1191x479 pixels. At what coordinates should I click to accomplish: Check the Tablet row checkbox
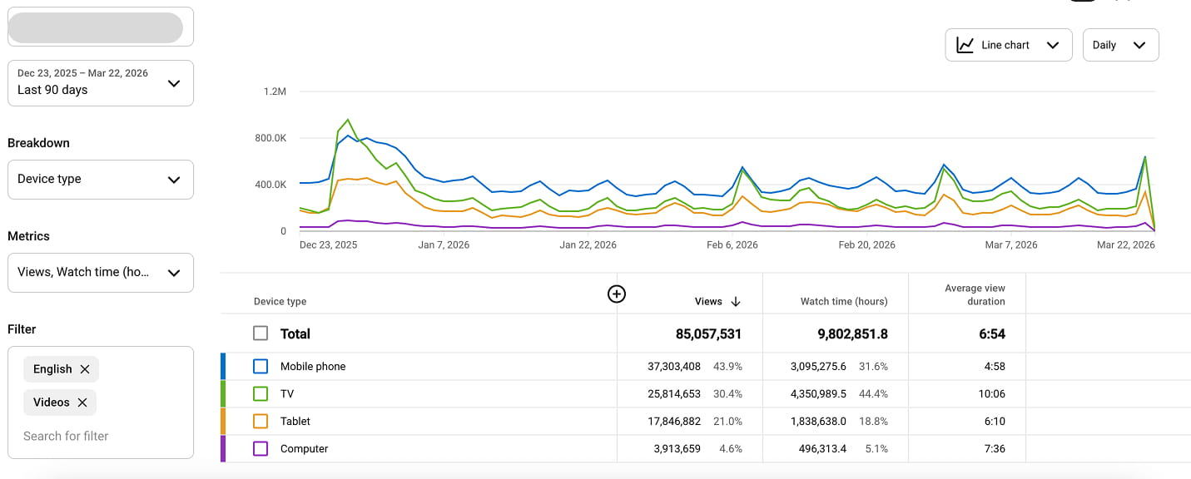260,421
